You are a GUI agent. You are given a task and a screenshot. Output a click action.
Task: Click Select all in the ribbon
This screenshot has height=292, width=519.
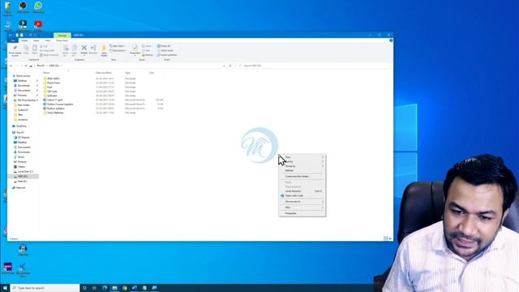[164, 46]
